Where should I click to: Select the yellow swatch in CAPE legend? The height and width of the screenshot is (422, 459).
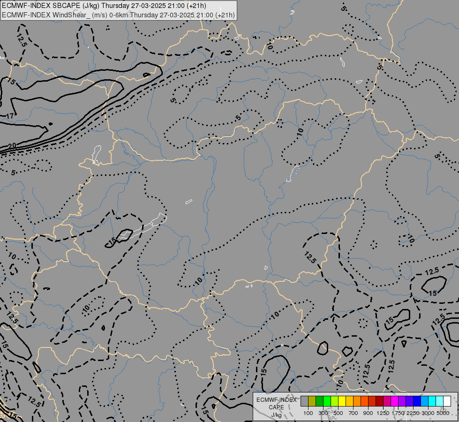coord(342,401)
